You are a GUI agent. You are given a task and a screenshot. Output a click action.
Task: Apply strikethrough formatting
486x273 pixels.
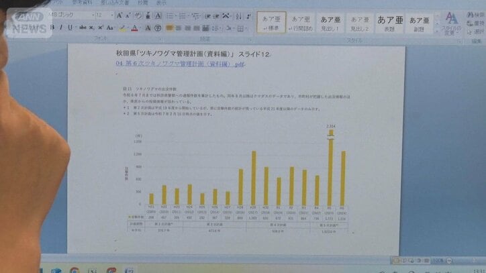point(83,28)
